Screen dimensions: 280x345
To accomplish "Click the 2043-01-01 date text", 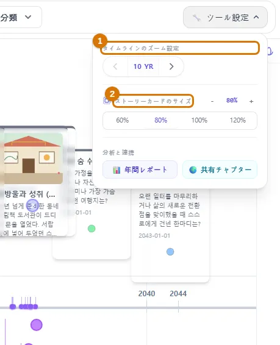I will (x=154, y=236).
